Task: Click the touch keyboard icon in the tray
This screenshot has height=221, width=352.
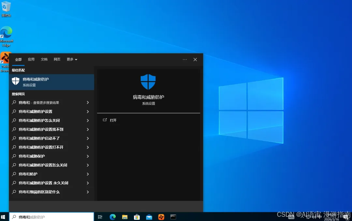Action: pyautogui.click(x=291, y=217)
